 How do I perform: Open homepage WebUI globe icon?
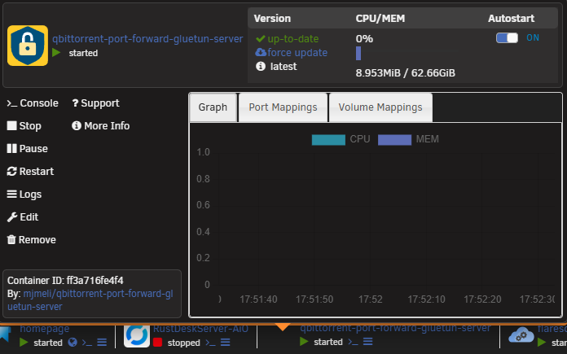pyautogui.click(x=73, y=342)
